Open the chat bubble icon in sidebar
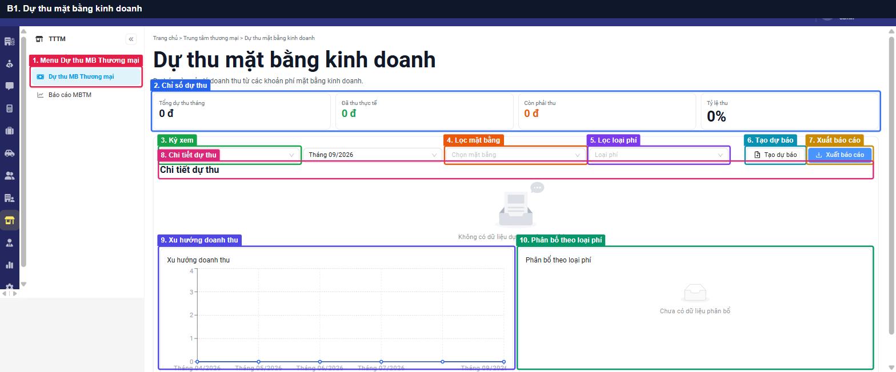This screenshot has width=896, height=372. [x=9, y=86]
